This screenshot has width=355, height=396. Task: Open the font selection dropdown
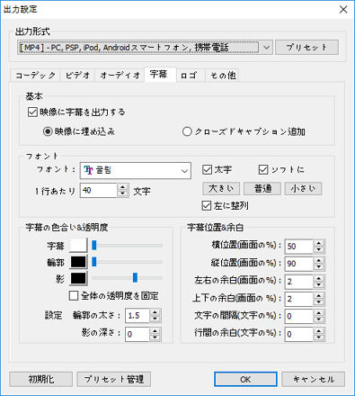coord(136,170)
